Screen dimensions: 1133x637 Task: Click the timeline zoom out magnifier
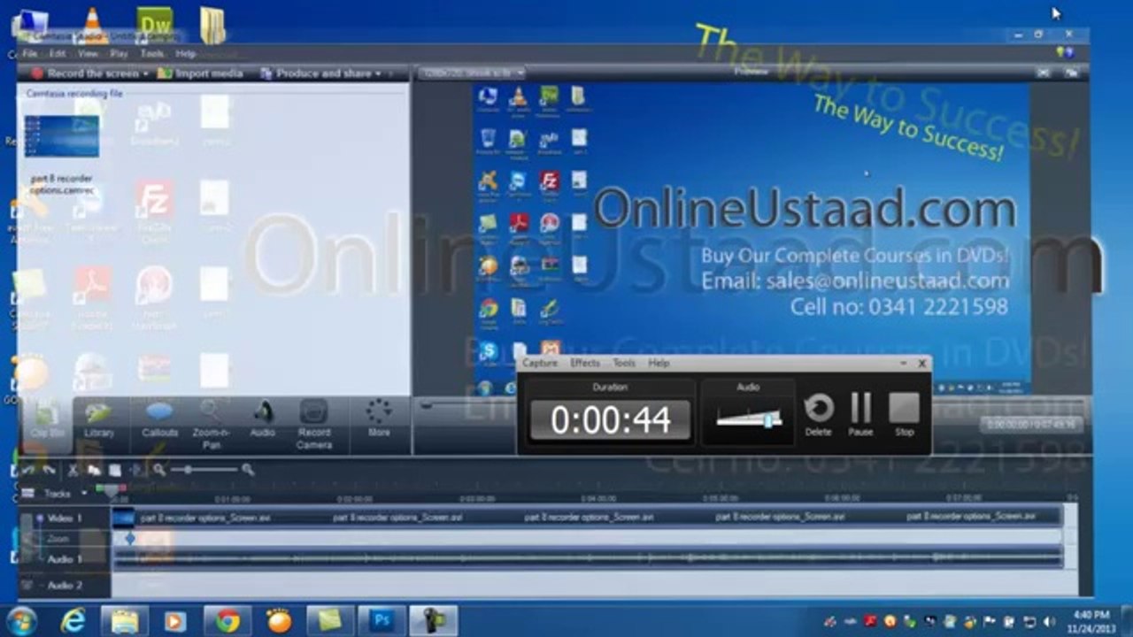[x=159, y=471]
